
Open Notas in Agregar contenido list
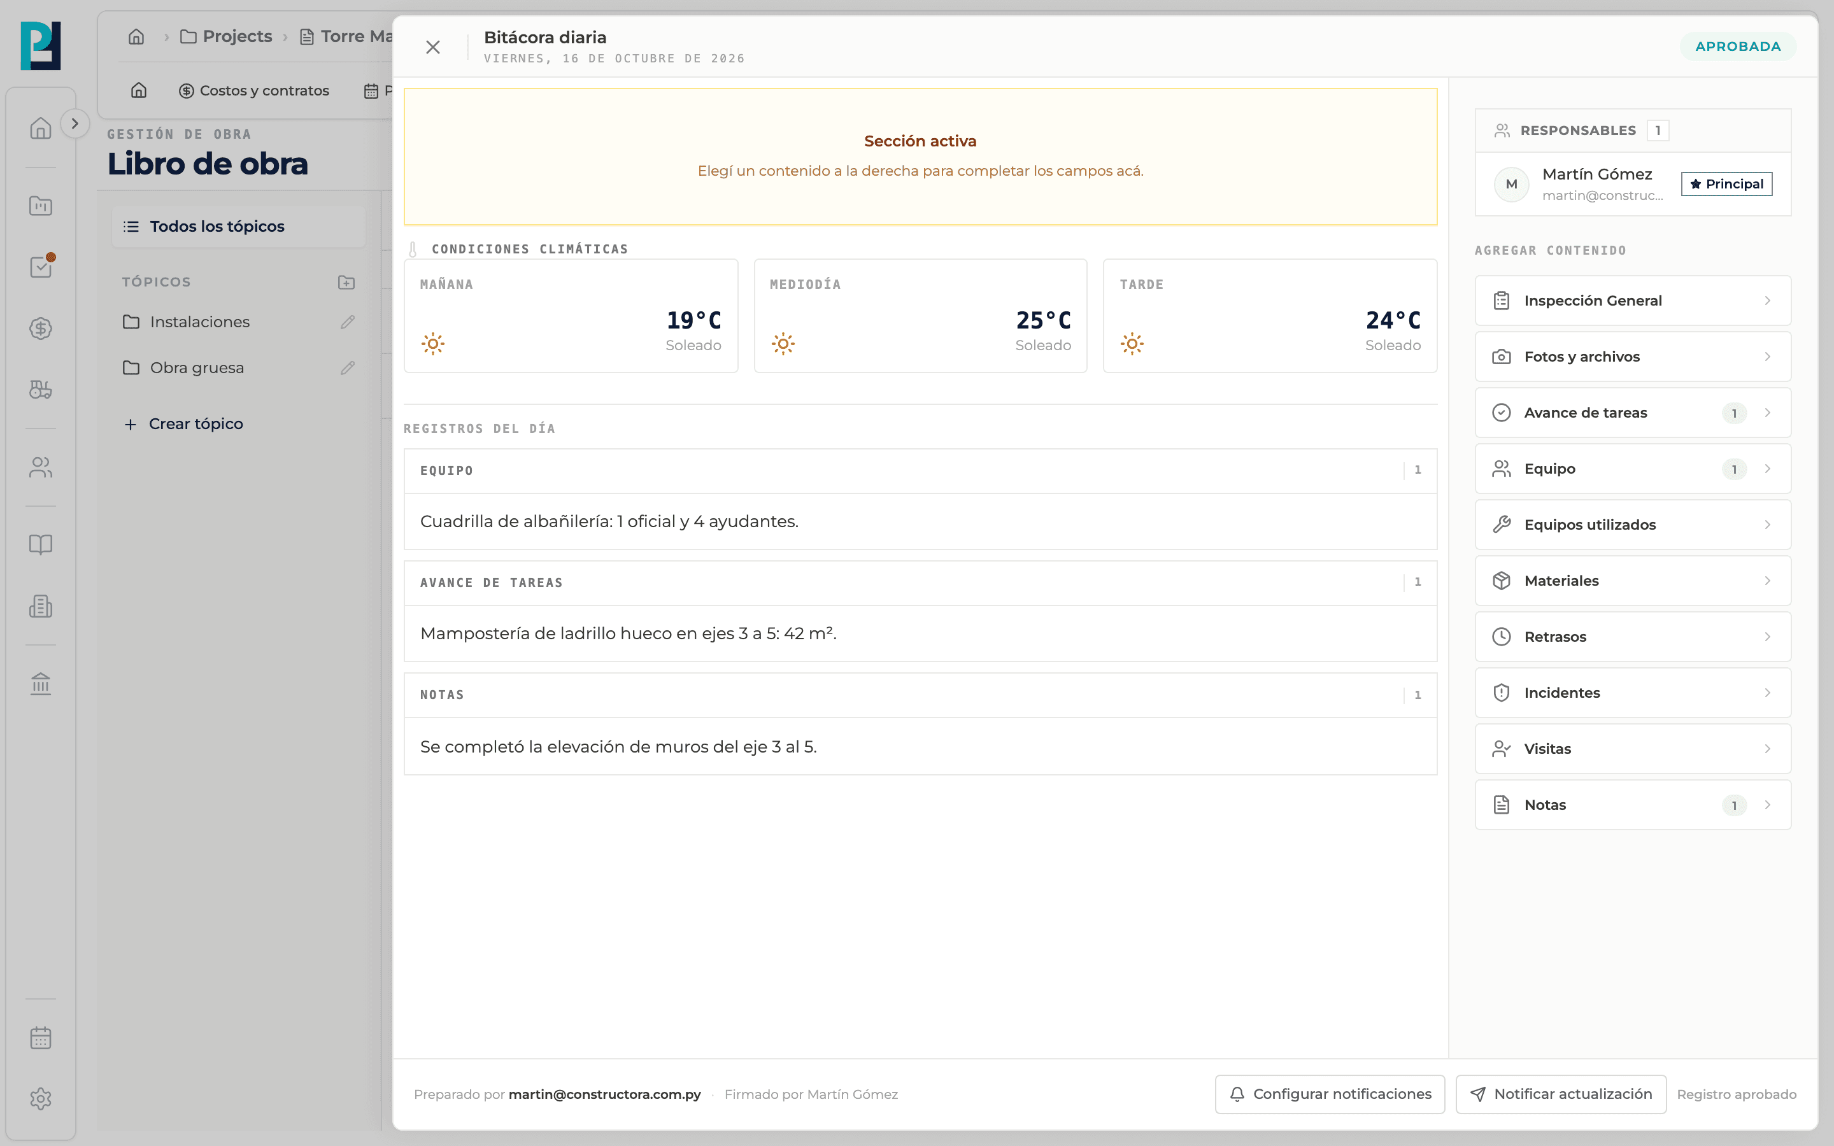(1632, 805)
